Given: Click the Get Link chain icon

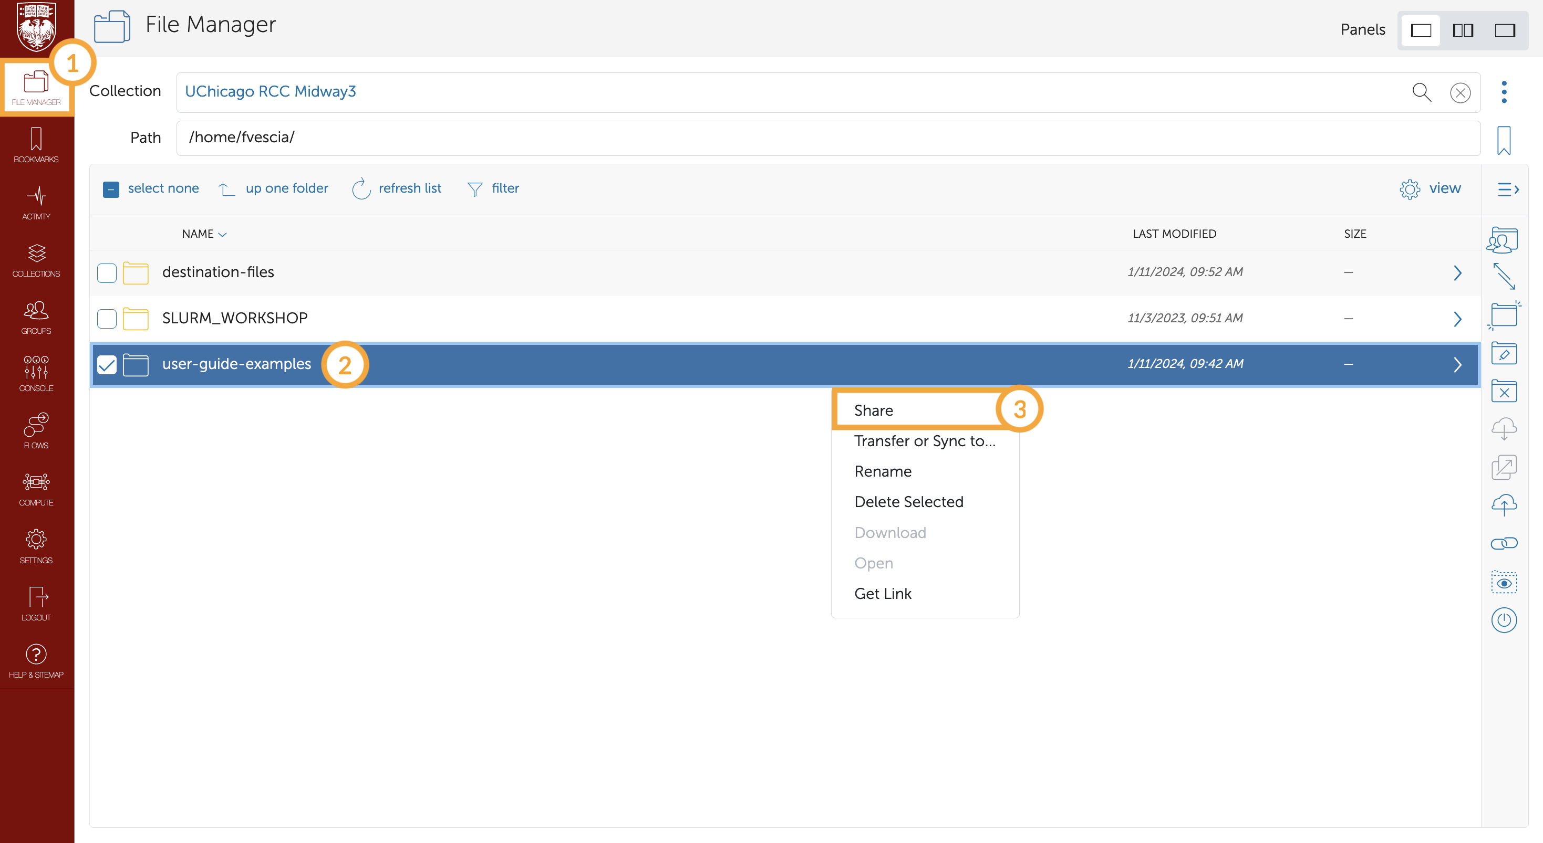Looking at the screenshot, I should coord(1504,543).
